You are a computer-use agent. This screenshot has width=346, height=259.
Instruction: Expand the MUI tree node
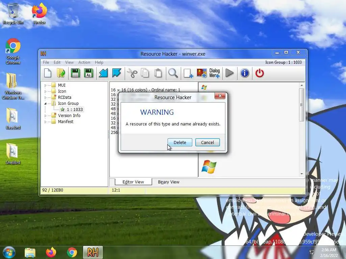(45, 85)
